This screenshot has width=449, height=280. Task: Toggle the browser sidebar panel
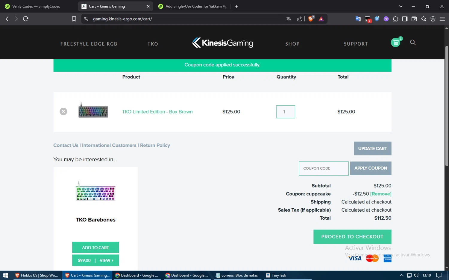pyautogui.click(x=405, y=19)
